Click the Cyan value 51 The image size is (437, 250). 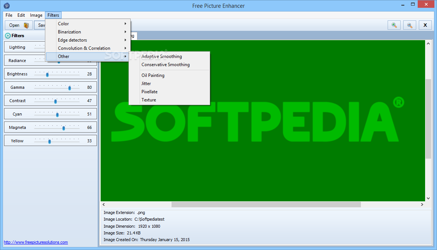click(x=89, y=114)
